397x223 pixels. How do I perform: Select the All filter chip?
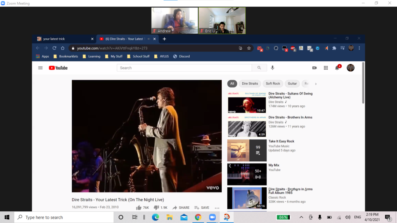pyautogui.click(x=232, y=84)
